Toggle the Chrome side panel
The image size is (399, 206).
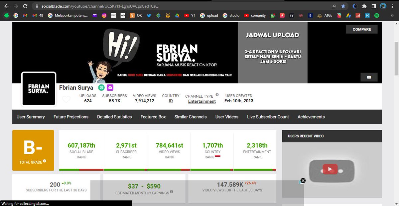point(374,6)
